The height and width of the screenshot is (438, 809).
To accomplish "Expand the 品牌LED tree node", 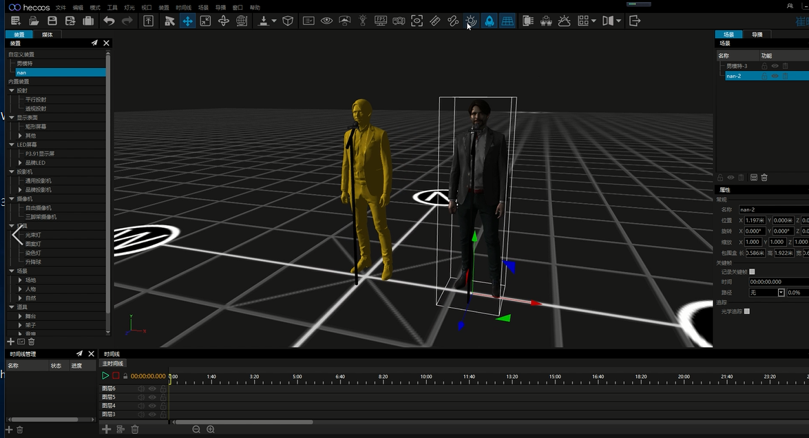I will pyautogui.click(x=20, y=163).
